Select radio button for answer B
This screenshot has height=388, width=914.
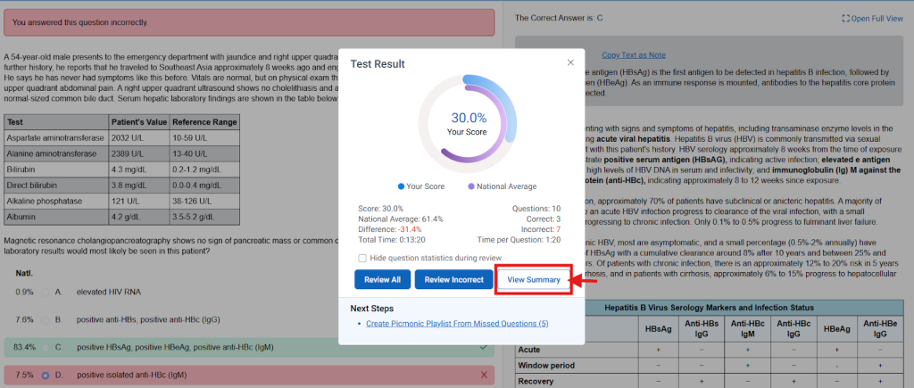45,318
